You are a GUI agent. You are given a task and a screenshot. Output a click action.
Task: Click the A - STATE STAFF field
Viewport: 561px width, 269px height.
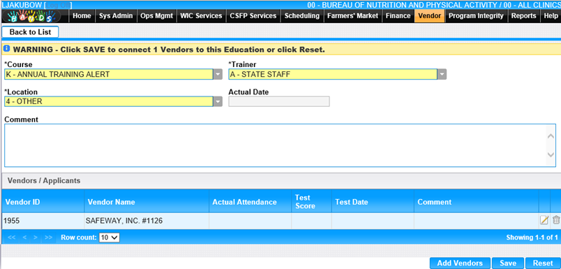[x=333, y=74]
